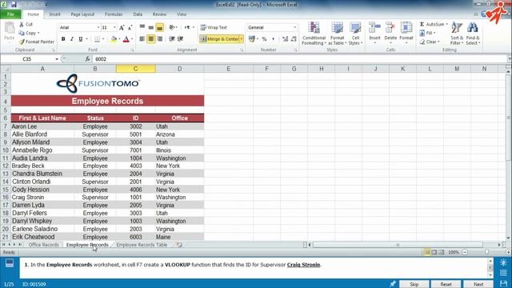Switch to the Insert ribbon tab
The width and height of the screenshot is (512, 288).
tap(54, 14)
